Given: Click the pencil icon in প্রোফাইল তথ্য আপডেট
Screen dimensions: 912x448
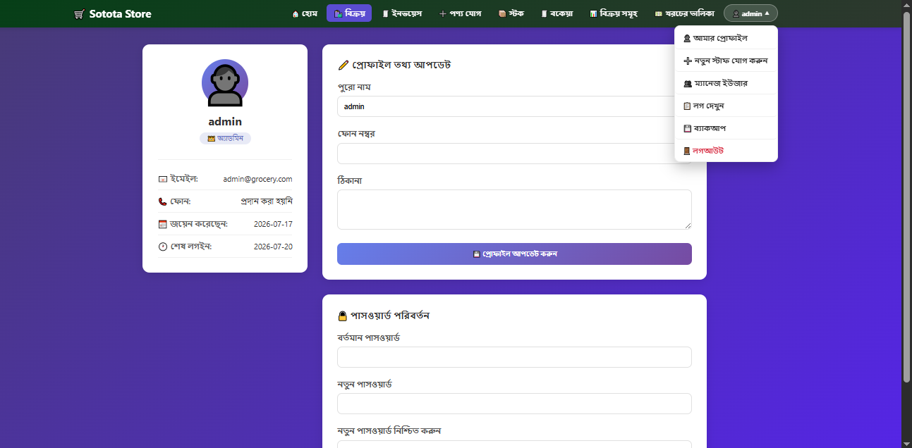Looking at the screenshot, I should coord(343,65).
